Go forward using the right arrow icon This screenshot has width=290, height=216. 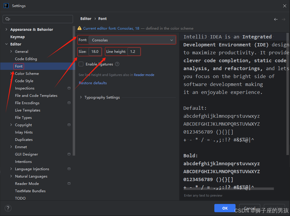[283, 19]
